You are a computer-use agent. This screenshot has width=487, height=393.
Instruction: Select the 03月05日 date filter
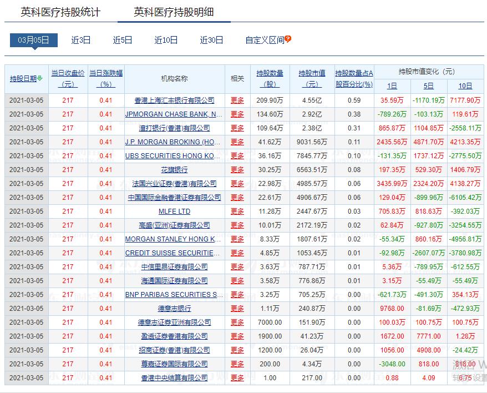[33, 40]
